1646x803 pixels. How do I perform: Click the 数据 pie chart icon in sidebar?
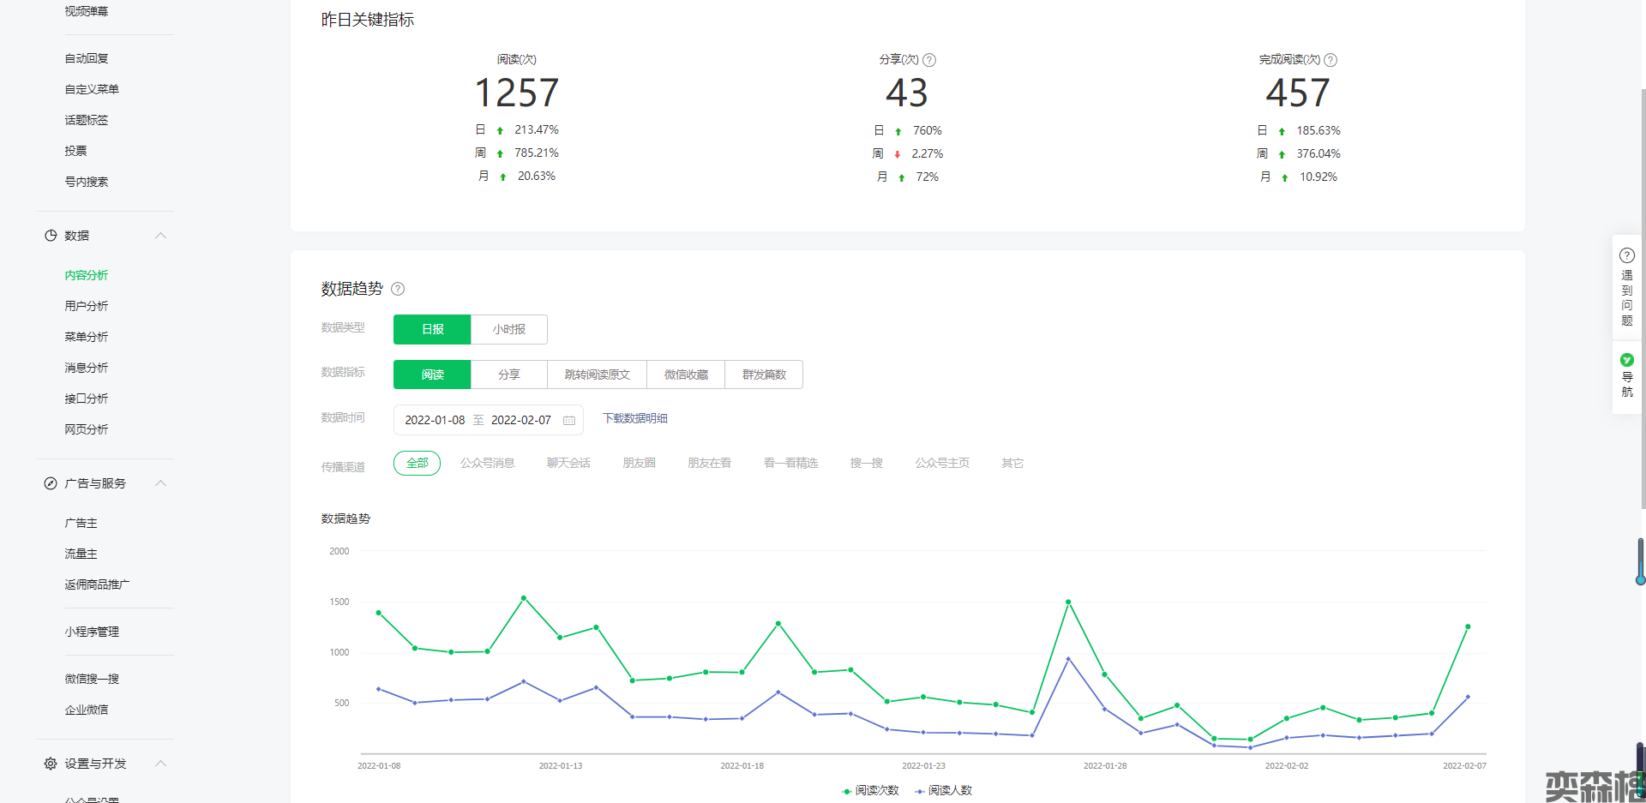click(51, 236)
